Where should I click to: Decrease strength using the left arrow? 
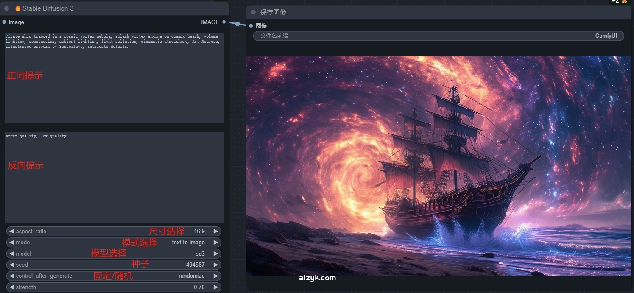12,287
